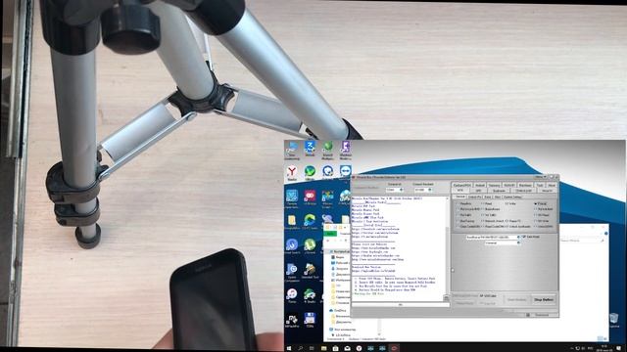Open the Recycle Bin on the desktop
Image resolution: width=627 pixels, height=352 pixels.
614,320
